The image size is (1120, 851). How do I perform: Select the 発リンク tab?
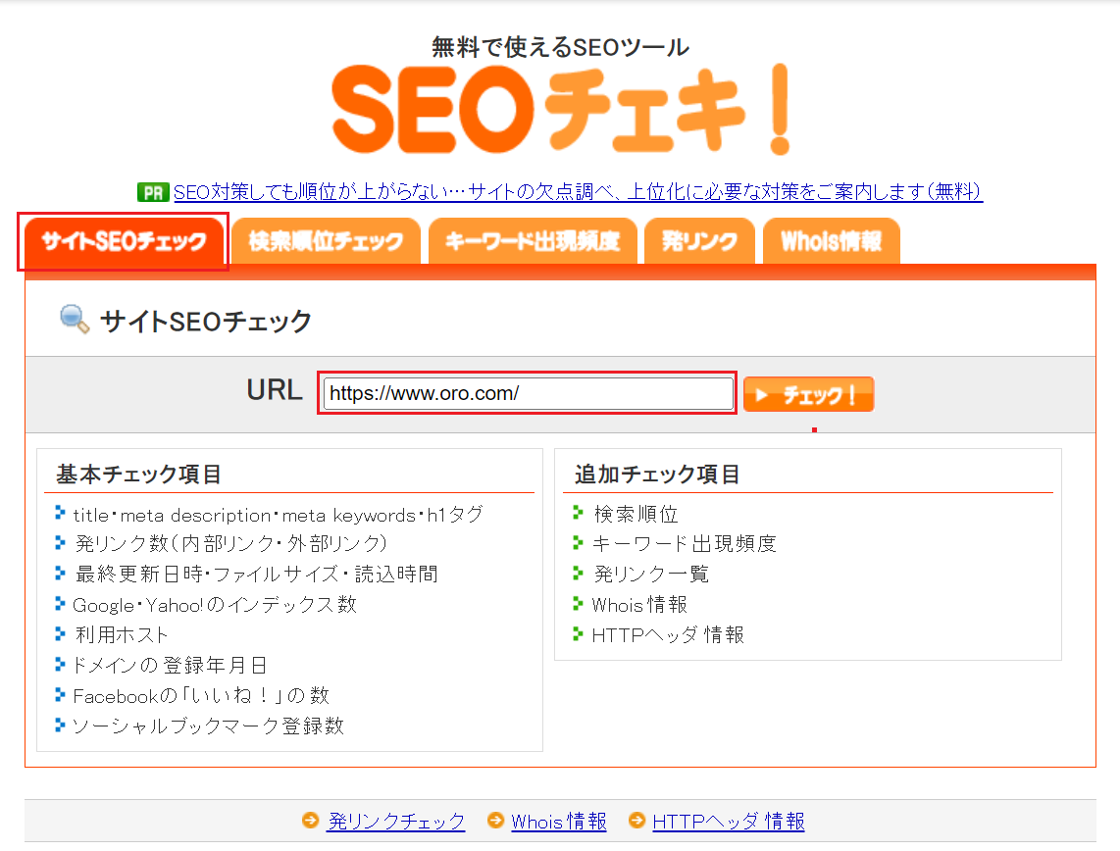tap(699, 240)
